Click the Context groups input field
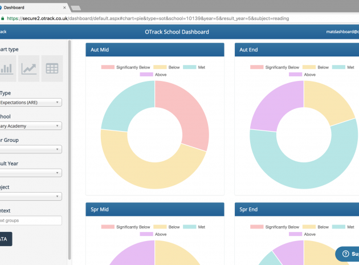This screenshot has height=265, width=359. click(x=31, y=220)
